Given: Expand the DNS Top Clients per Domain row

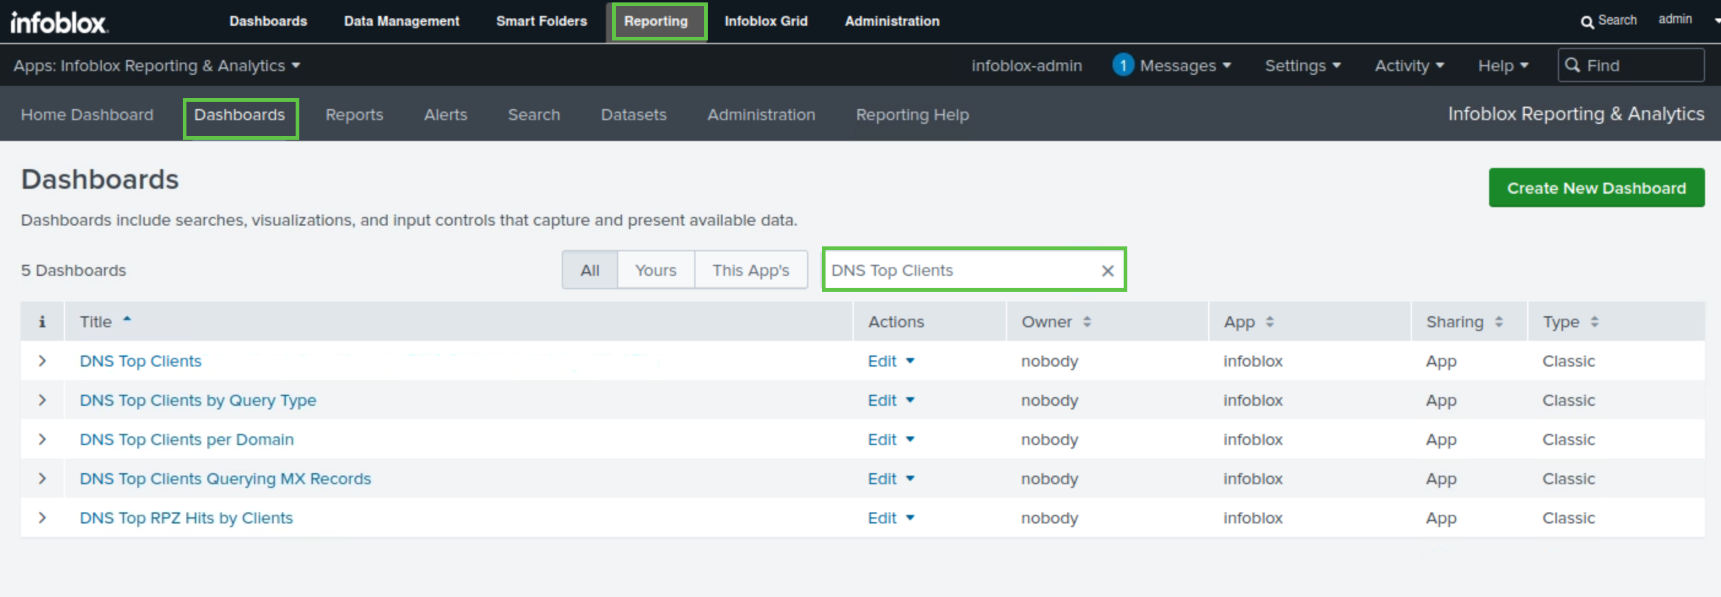Looking at the screenshot, I should click(42, 440).
